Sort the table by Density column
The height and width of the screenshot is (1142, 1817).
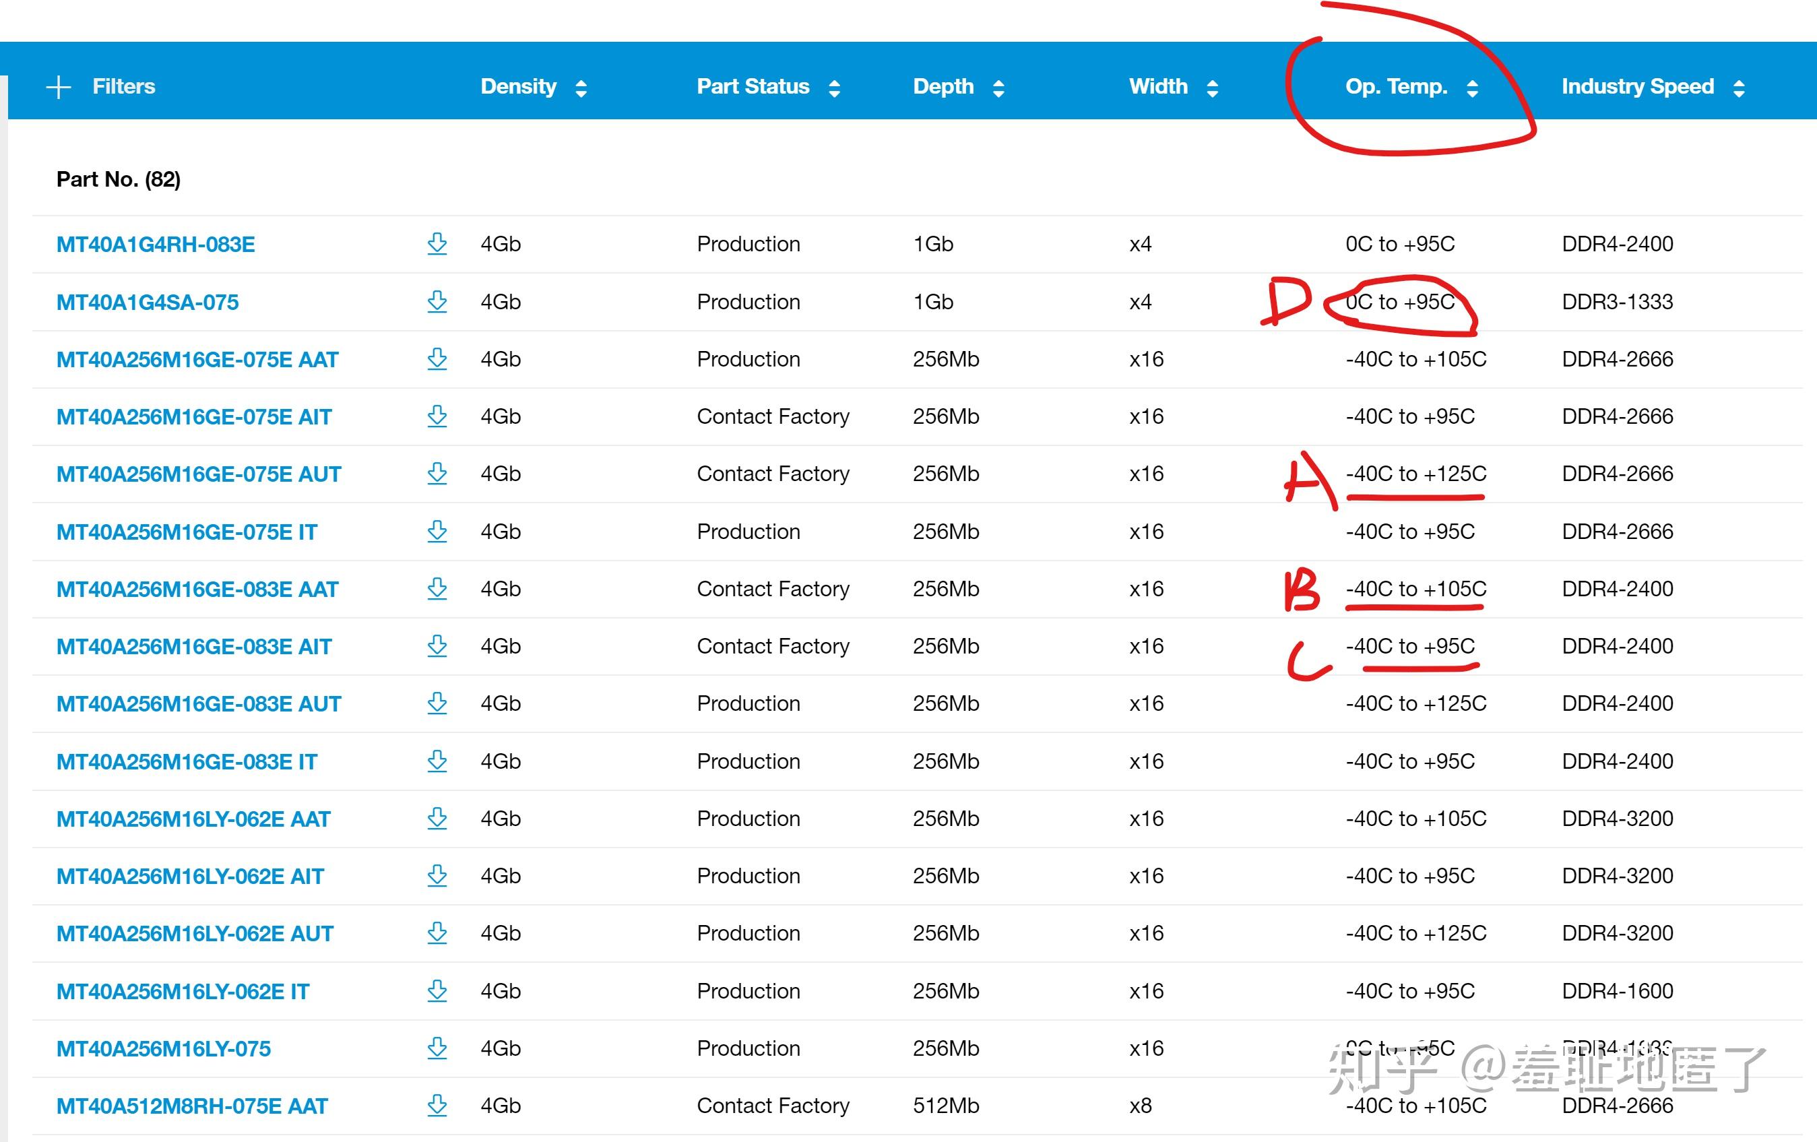point(580,88)
